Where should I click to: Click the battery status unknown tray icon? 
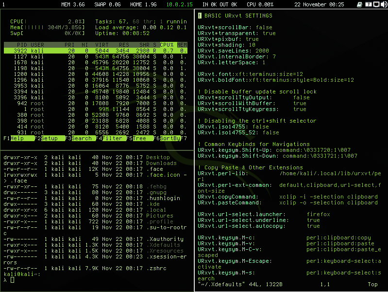pyautogui.click(x=368, y=4)
